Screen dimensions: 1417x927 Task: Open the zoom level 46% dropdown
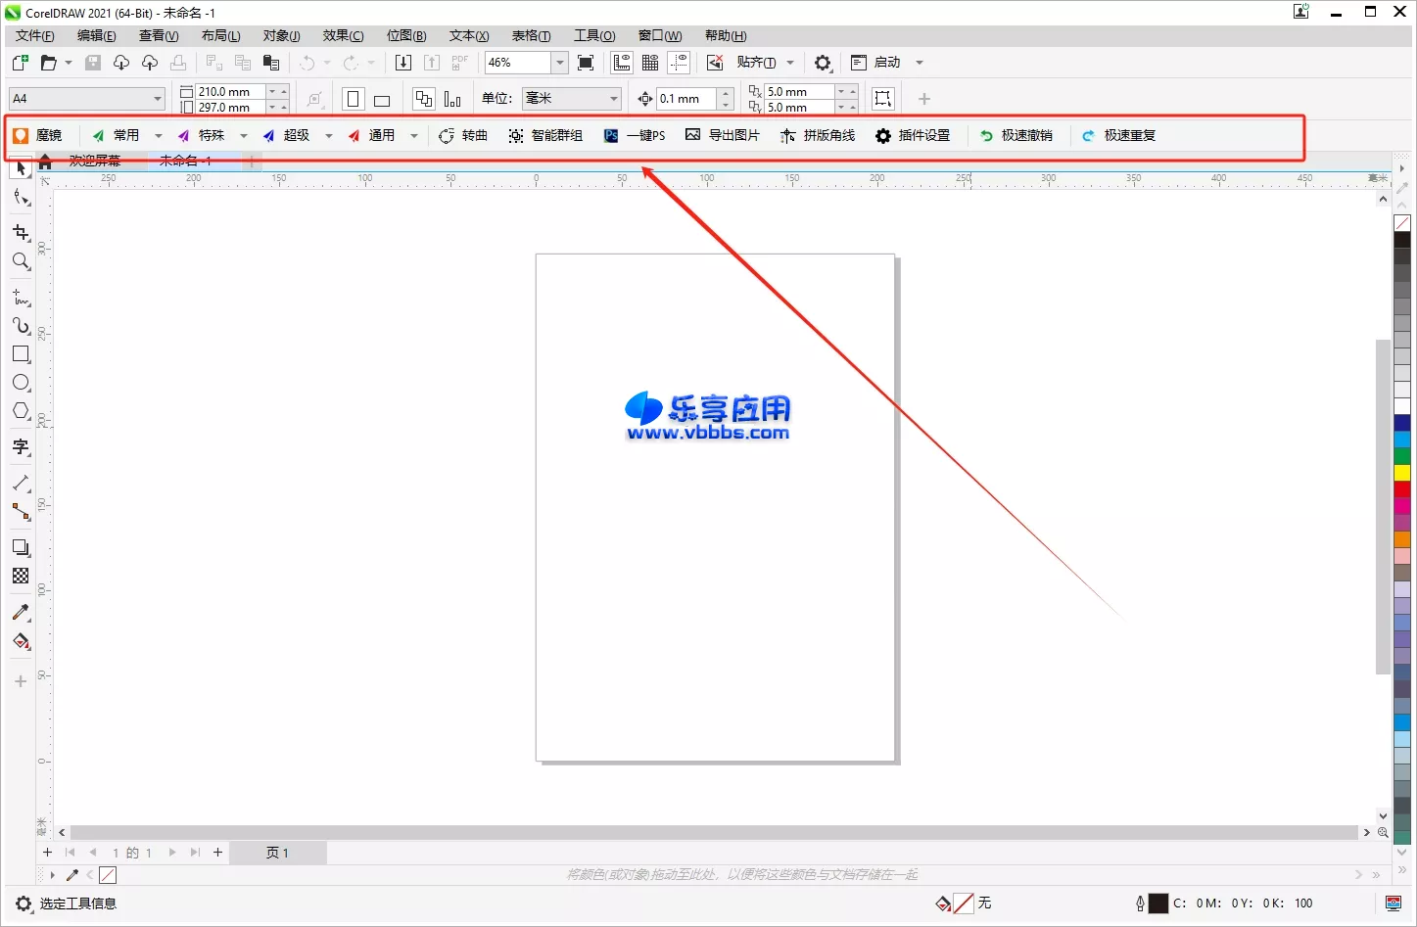coord(558,62)
